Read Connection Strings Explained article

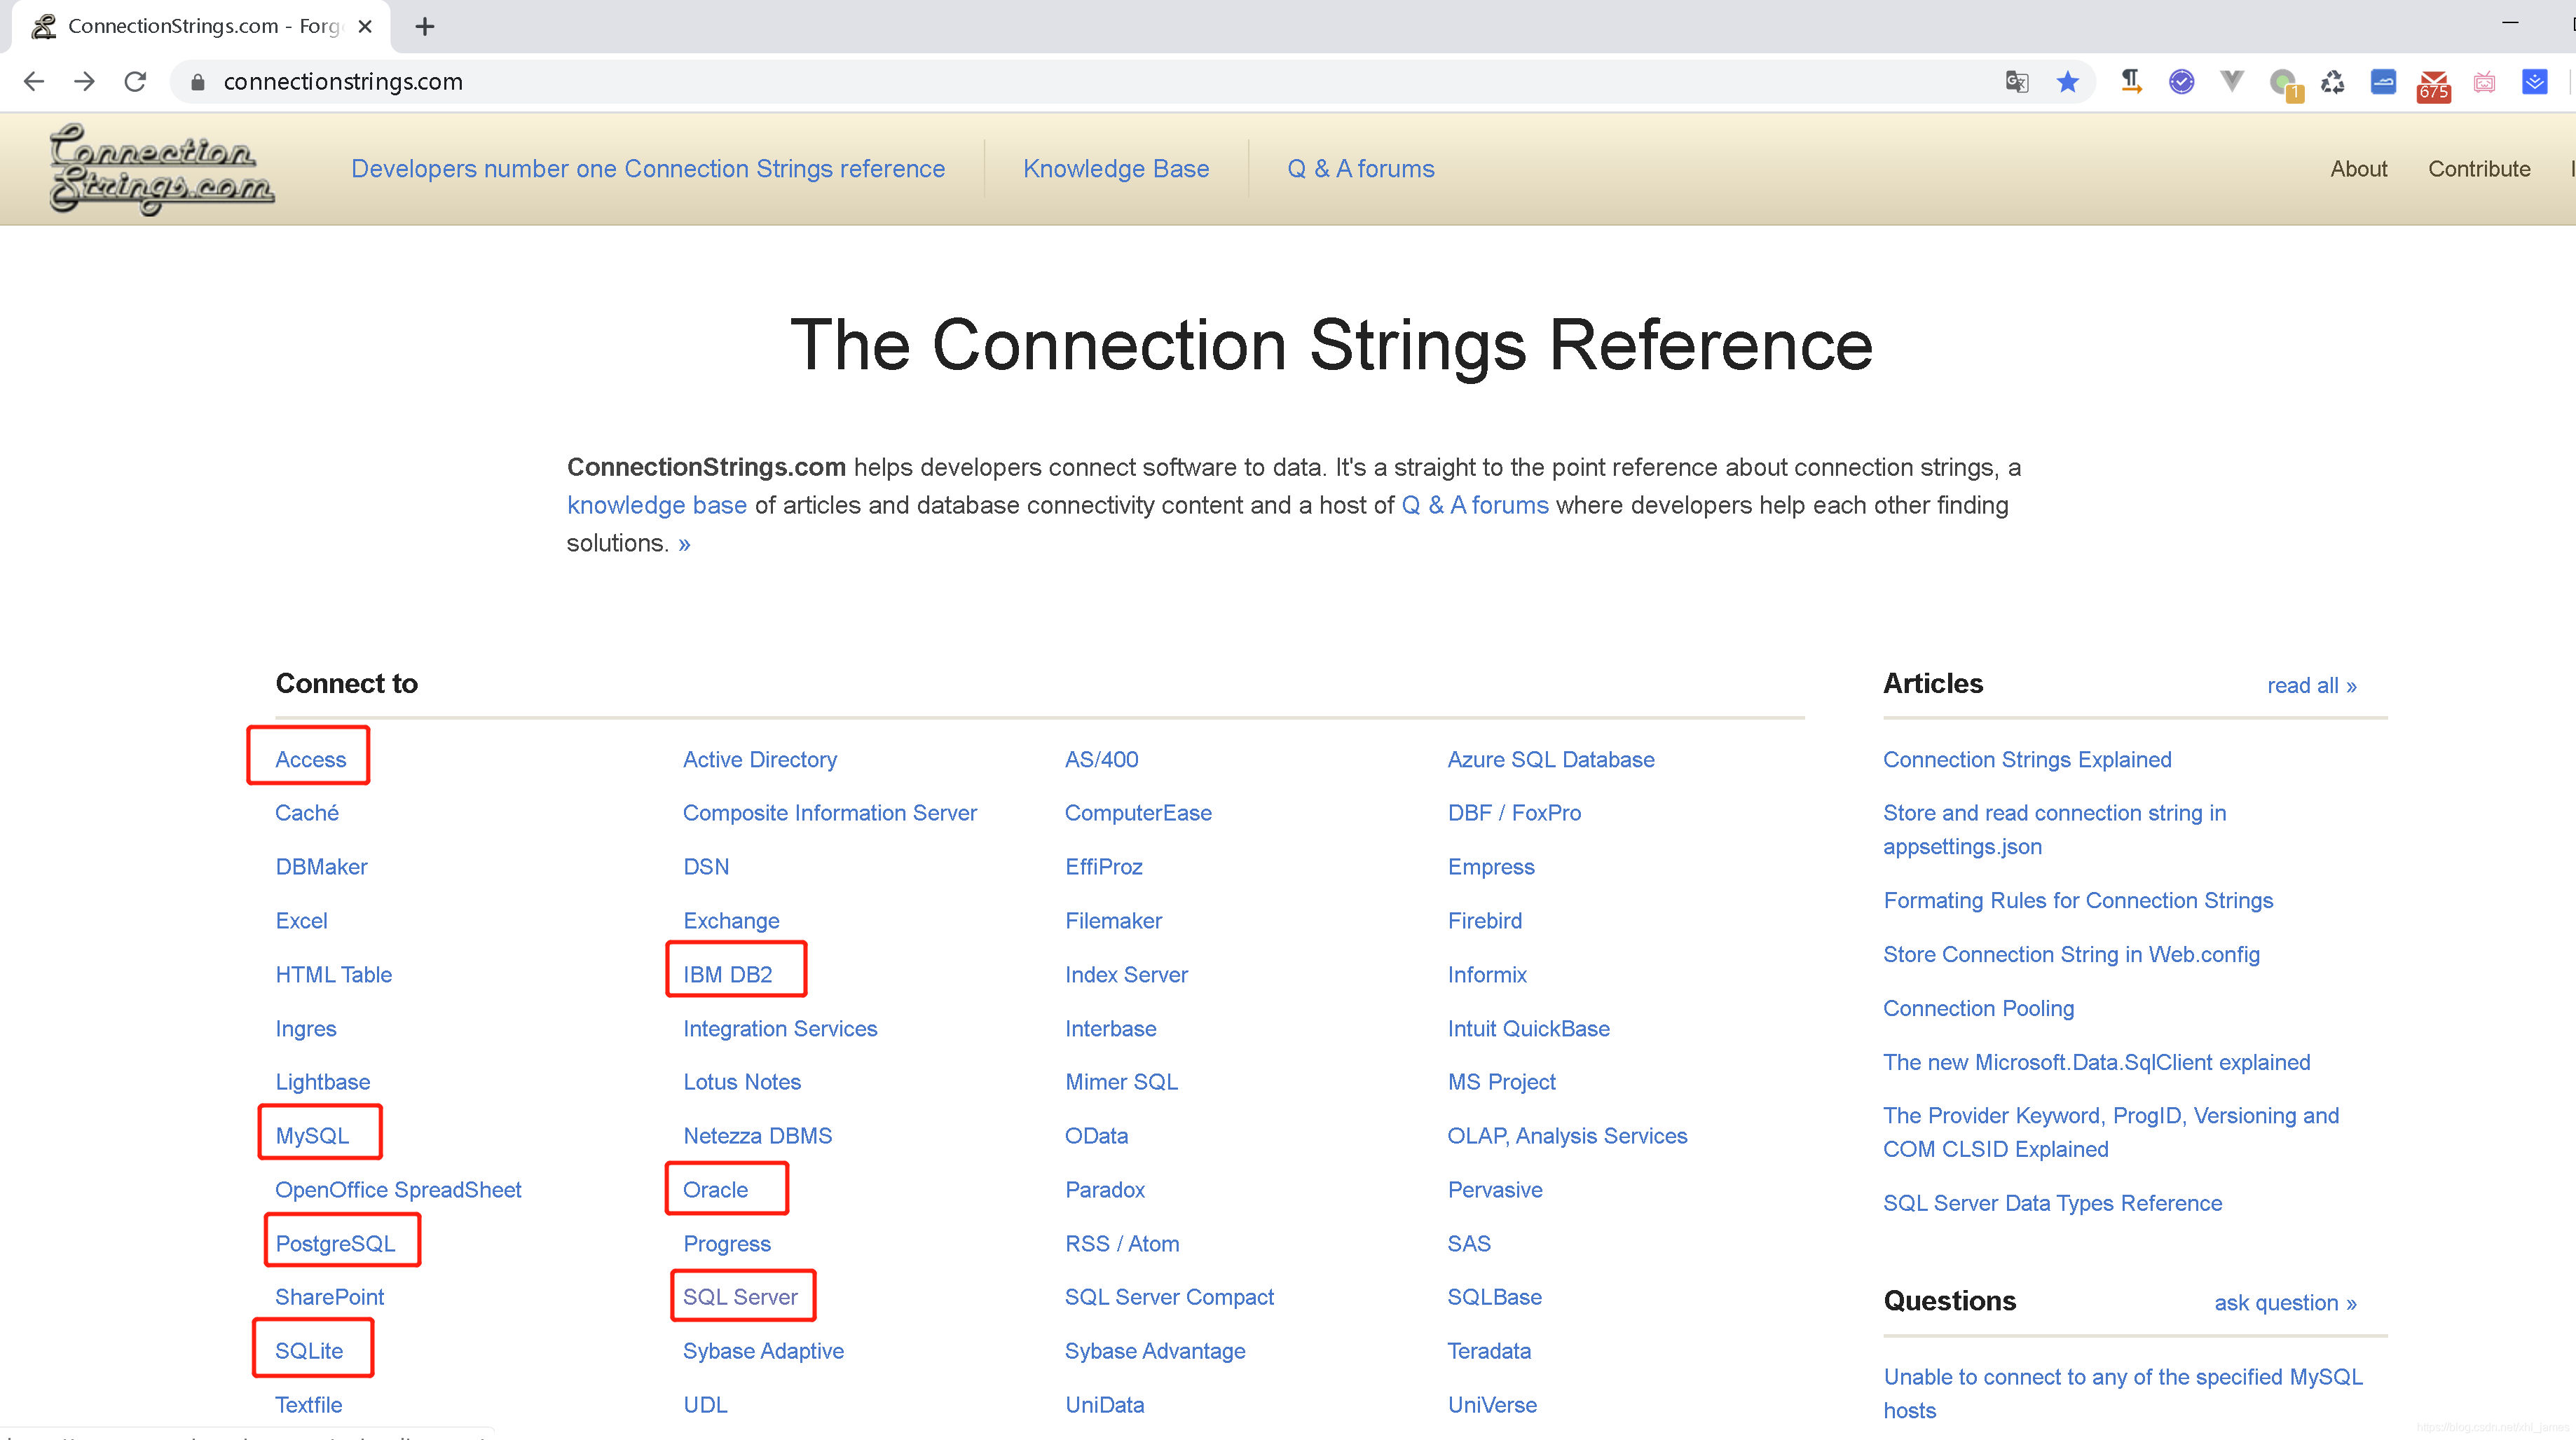coord(2027,759)
